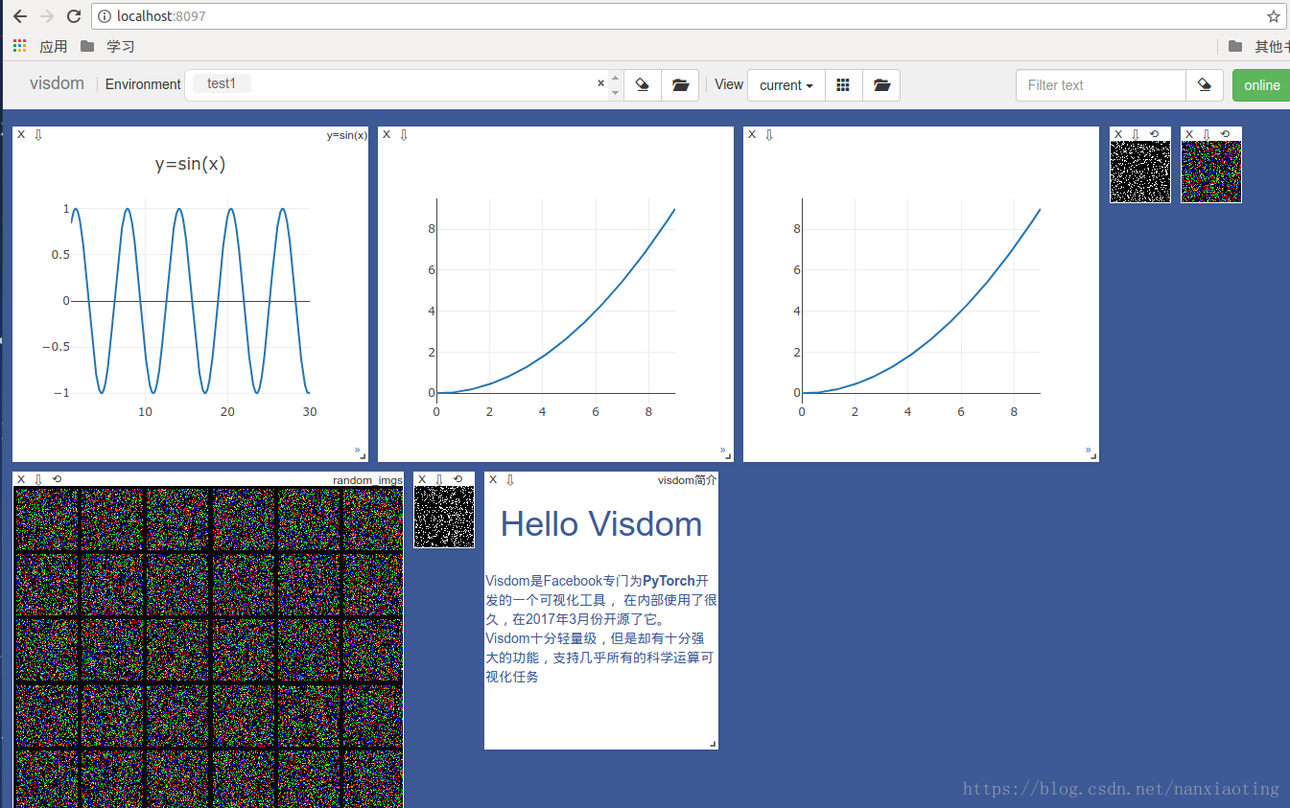Viewport: 1290px width, 808px height.
Task: Reset the small colorful noise image view
Action: pos(1225,134)
